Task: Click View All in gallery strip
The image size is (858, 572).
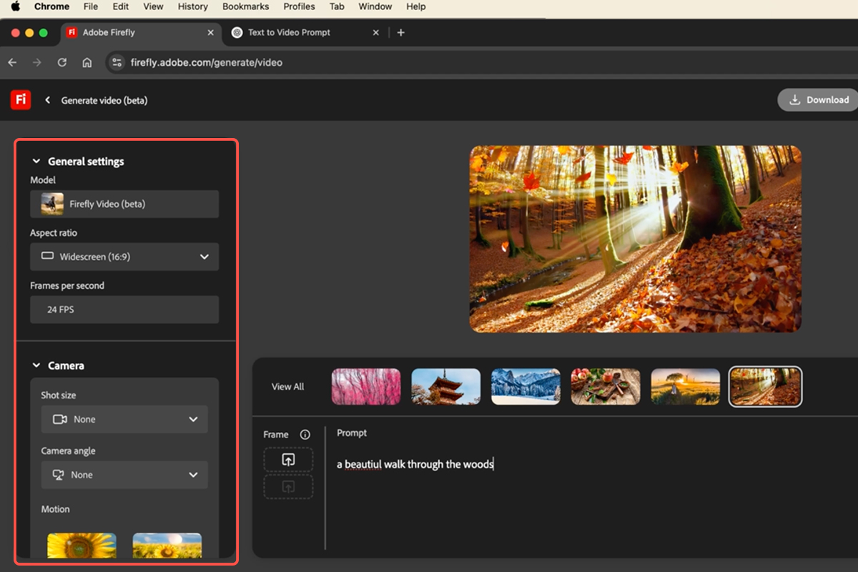Action: 287,387
